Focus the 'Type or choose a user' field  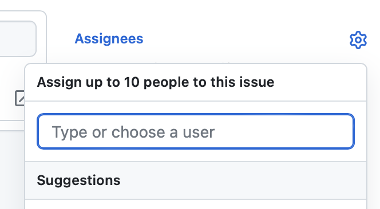[196, 131]
